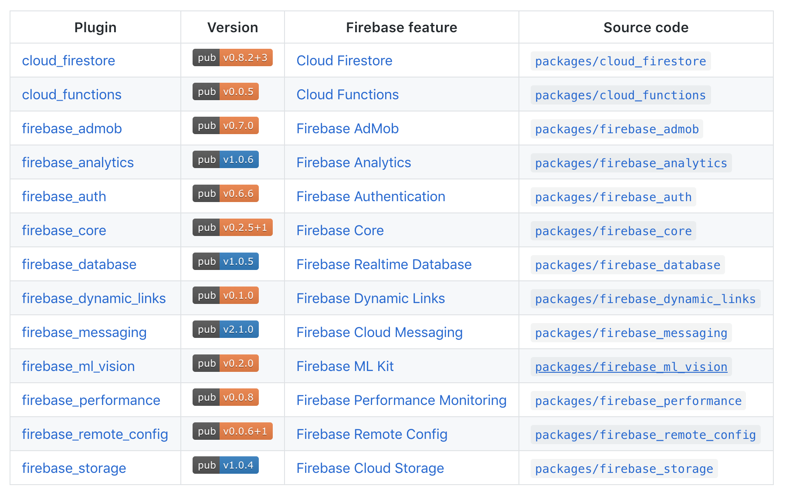View source at packages/firebase_auth
Viewport: 786px width, 499px height.
[613, 197]
